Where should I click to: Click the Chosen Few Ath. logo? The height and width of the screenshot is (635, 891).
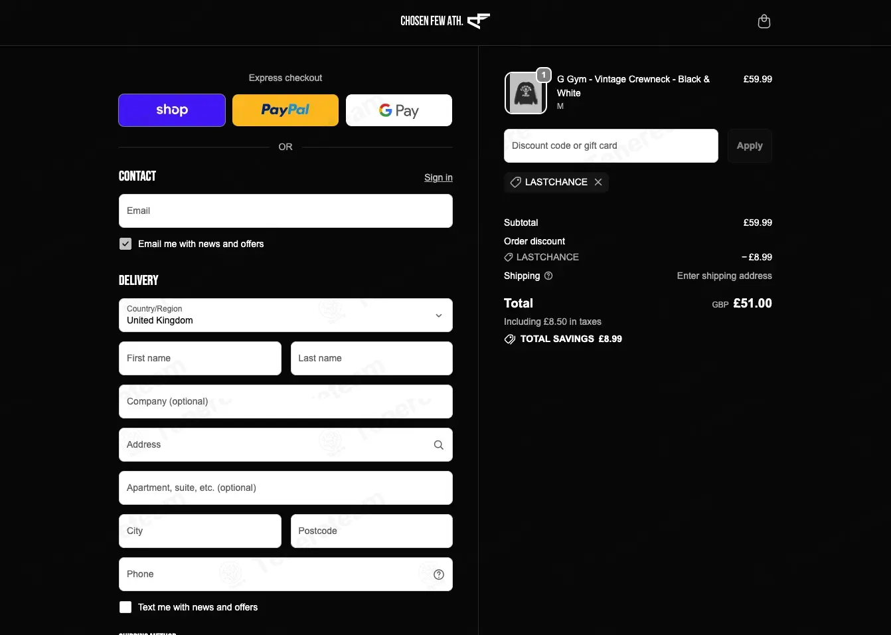(445, 21)
